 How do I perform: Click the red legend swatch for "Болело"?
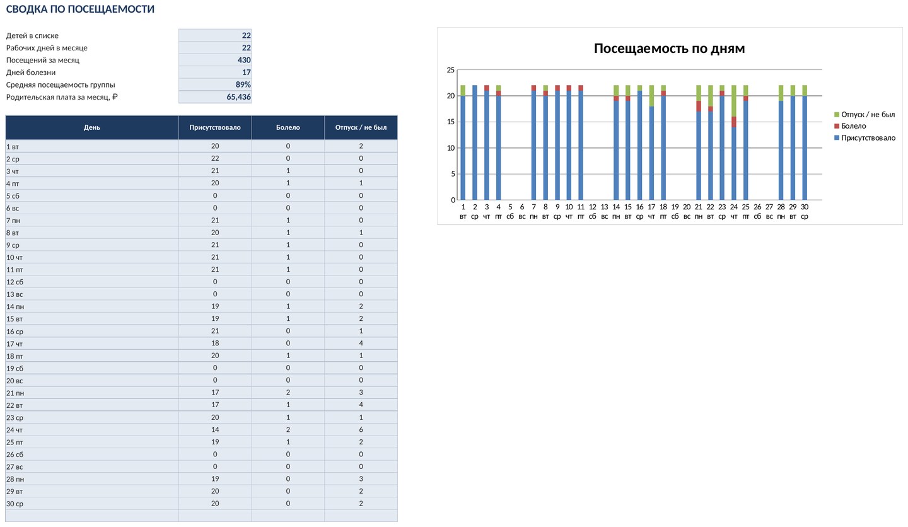click(x=837, y=126)
